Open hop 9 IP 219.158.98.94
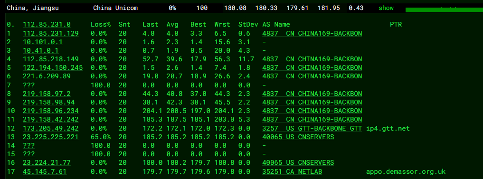This screenshot has height=179, width=483. click(x=48, y=102)
